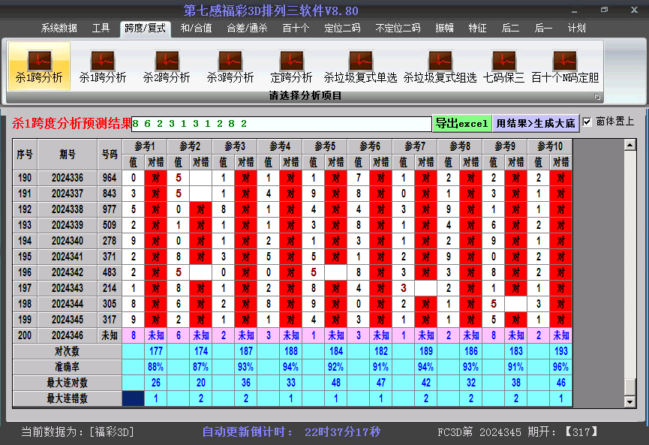
Task: Switch to 合差/通杀 tab
Action: tap(247, 29)
